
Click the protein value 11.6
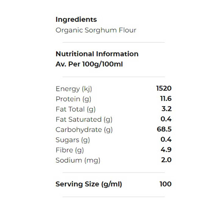[x=166, y=99]
